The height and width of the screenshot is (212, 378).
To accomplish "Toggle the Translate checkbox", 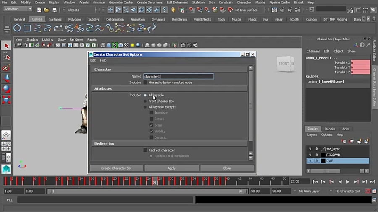I will [151, 113].
